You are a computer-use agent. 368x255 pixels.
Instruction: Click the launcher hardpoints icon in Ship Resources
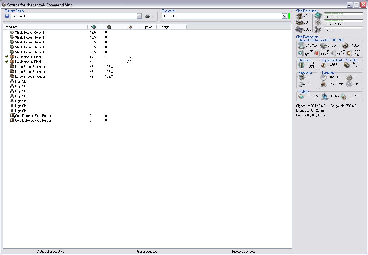coord(300,22)
